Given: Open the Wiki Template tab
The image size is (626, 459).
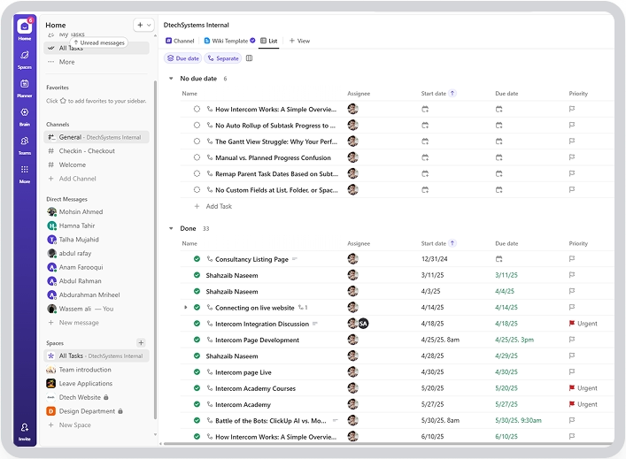Looking at the screenshot, I should point(229,41).
